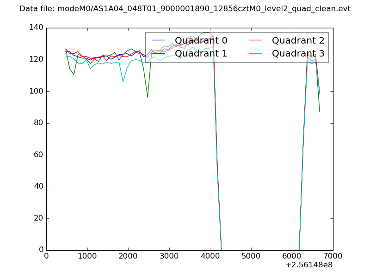
Task: Click the y-axis tick label 80
Action: 38,123
